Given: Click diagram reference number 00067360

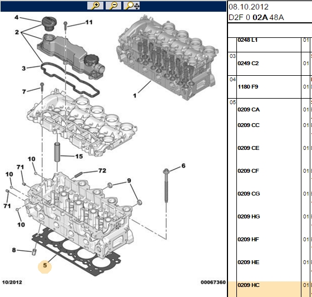Looking at the screenshot, I should (x=213, y=283).
